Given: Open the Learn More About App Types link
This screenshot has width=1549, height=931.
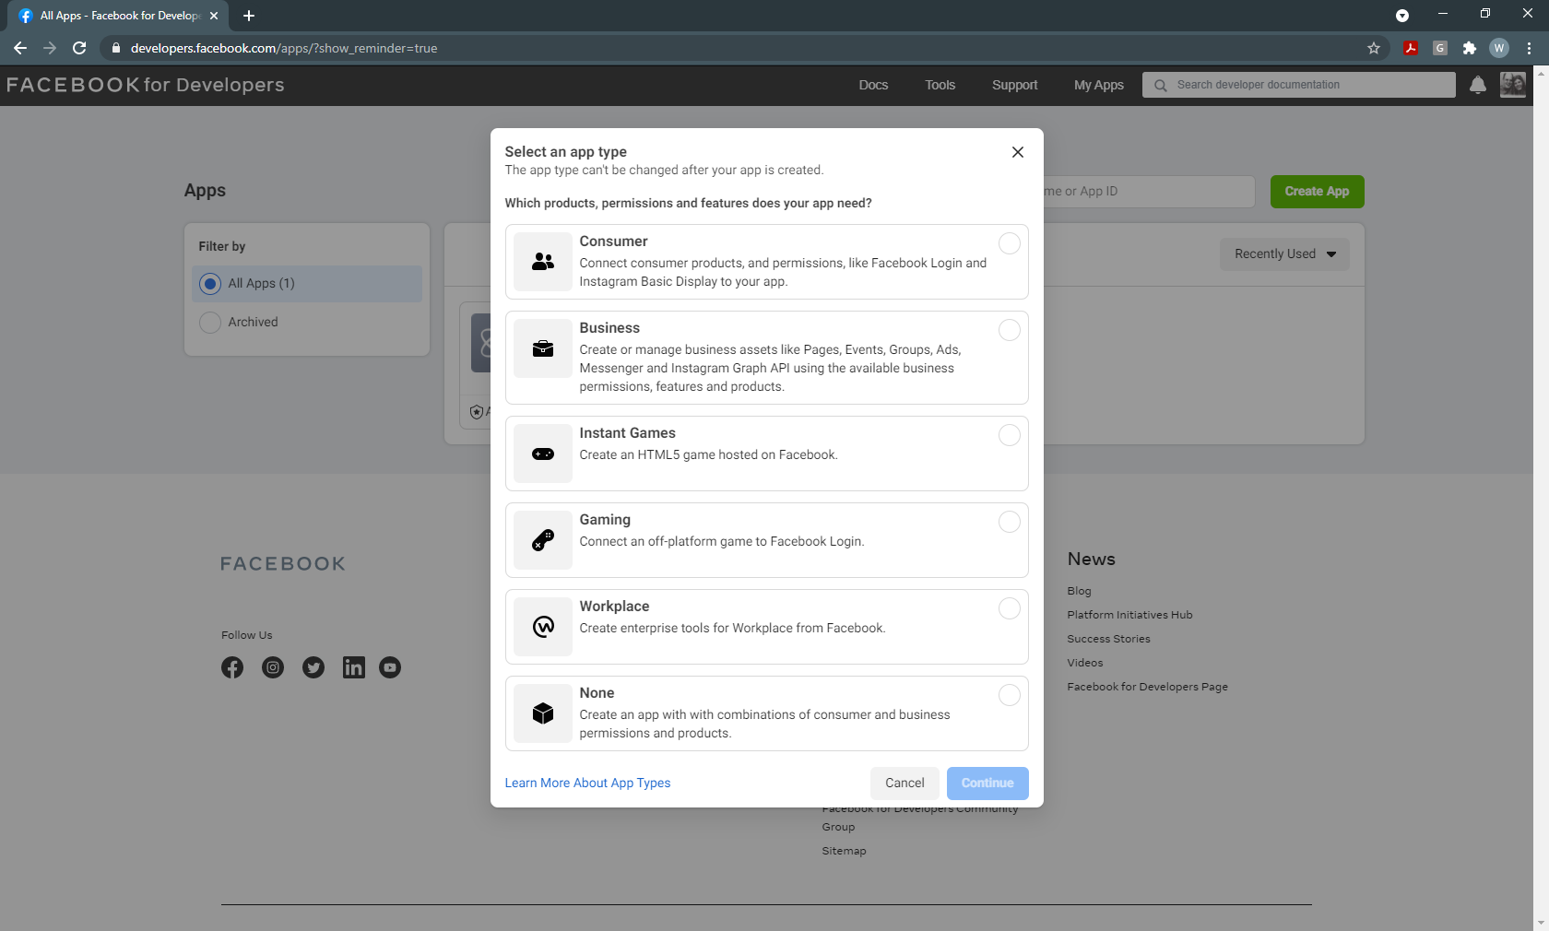Looking at the screenshot, I should (587, 783).
